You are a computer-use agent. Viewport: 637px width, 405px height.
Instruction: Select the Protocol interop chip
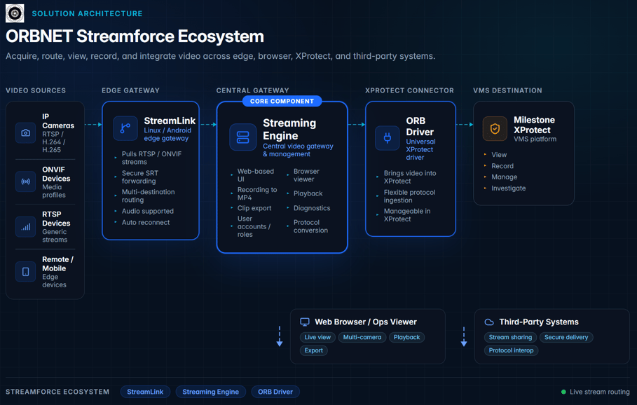click(511, 350)
